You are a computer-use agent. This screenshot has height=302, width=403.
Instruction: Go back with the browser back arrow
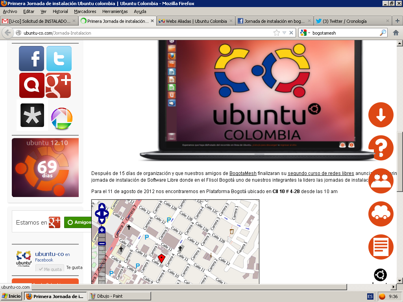tap(8, 33)
